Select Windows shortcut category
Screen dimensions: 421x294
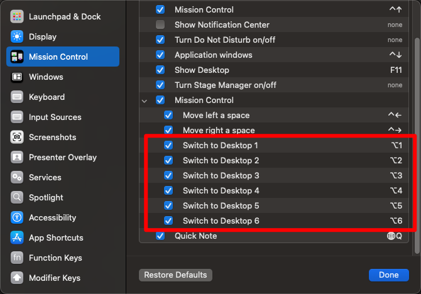pyautogui.click(x=63, y=77)
